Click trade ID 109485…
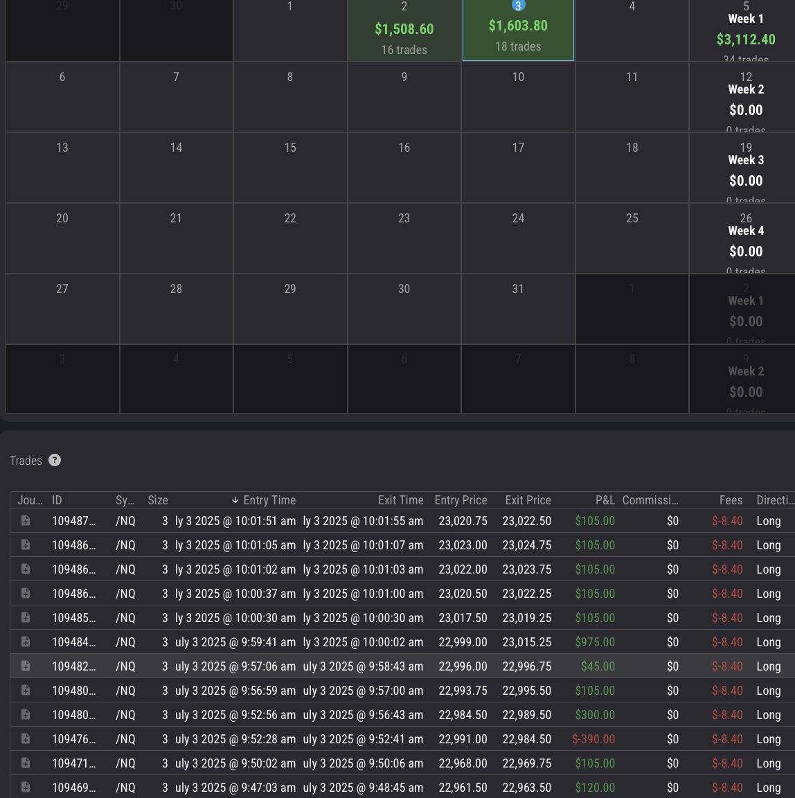The image size is (795, 798). pos(74,617)
